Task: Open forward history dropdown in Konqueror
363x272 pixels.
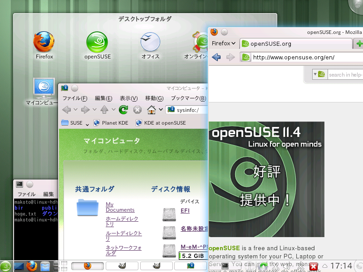Action: click(94, 109)
